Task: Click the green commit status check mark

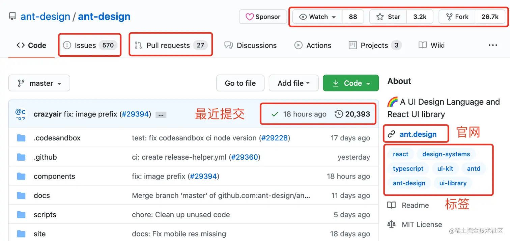Action: click(x=275, y=114)
